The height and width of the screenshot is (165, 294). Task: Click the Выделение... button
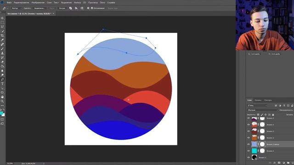(40, 8)
